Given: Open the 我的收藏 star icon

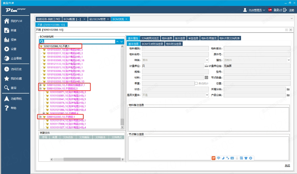Looking at the screenshot, I should [7, 78].
